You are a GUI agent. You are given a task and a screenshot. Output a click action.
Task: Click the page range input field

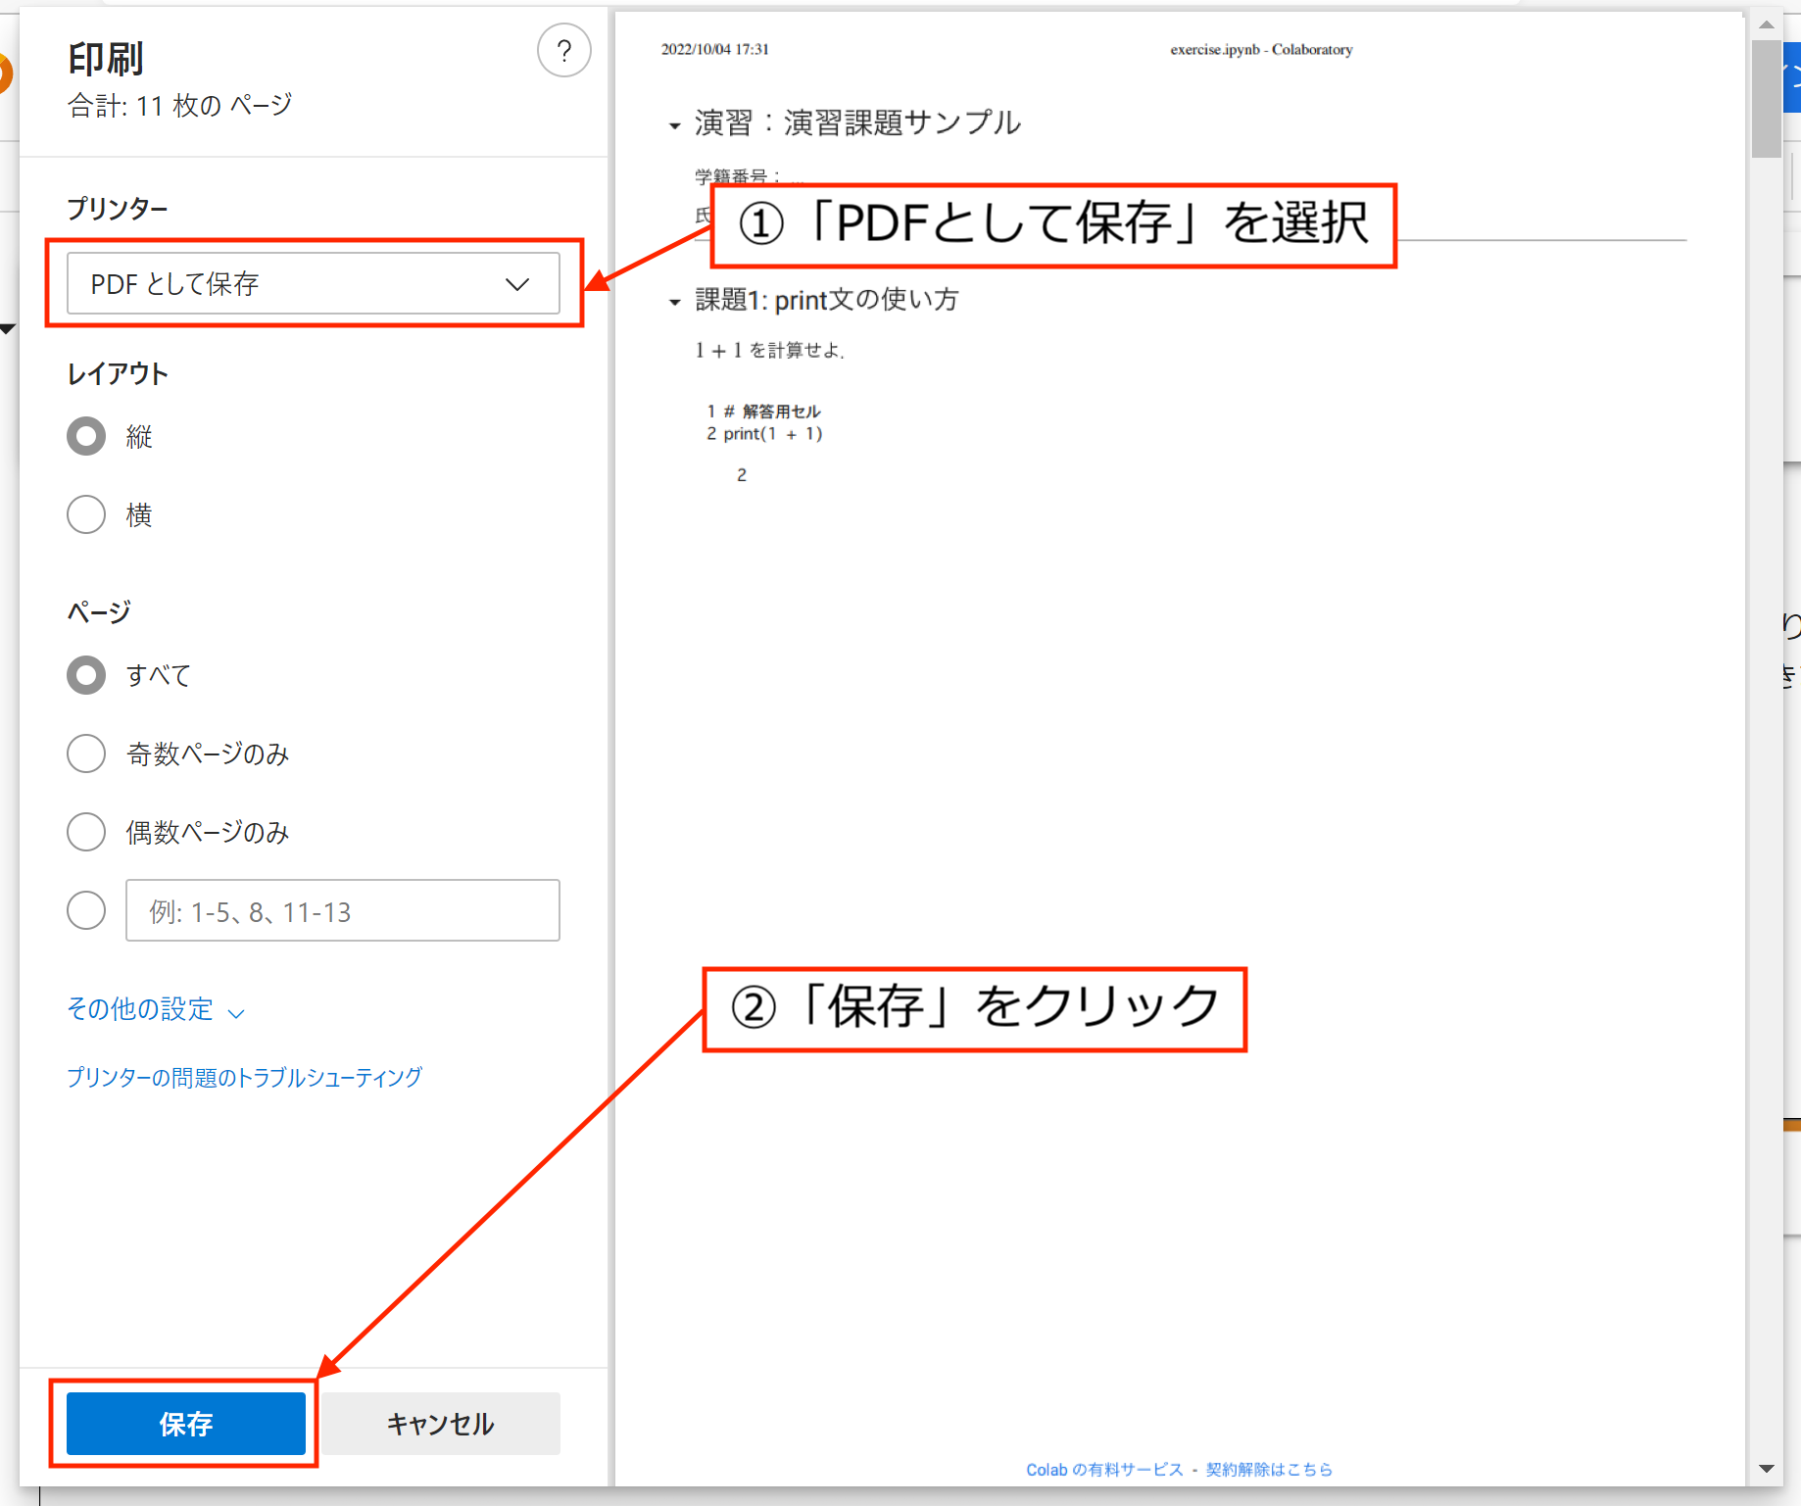[x=342, y=911]
